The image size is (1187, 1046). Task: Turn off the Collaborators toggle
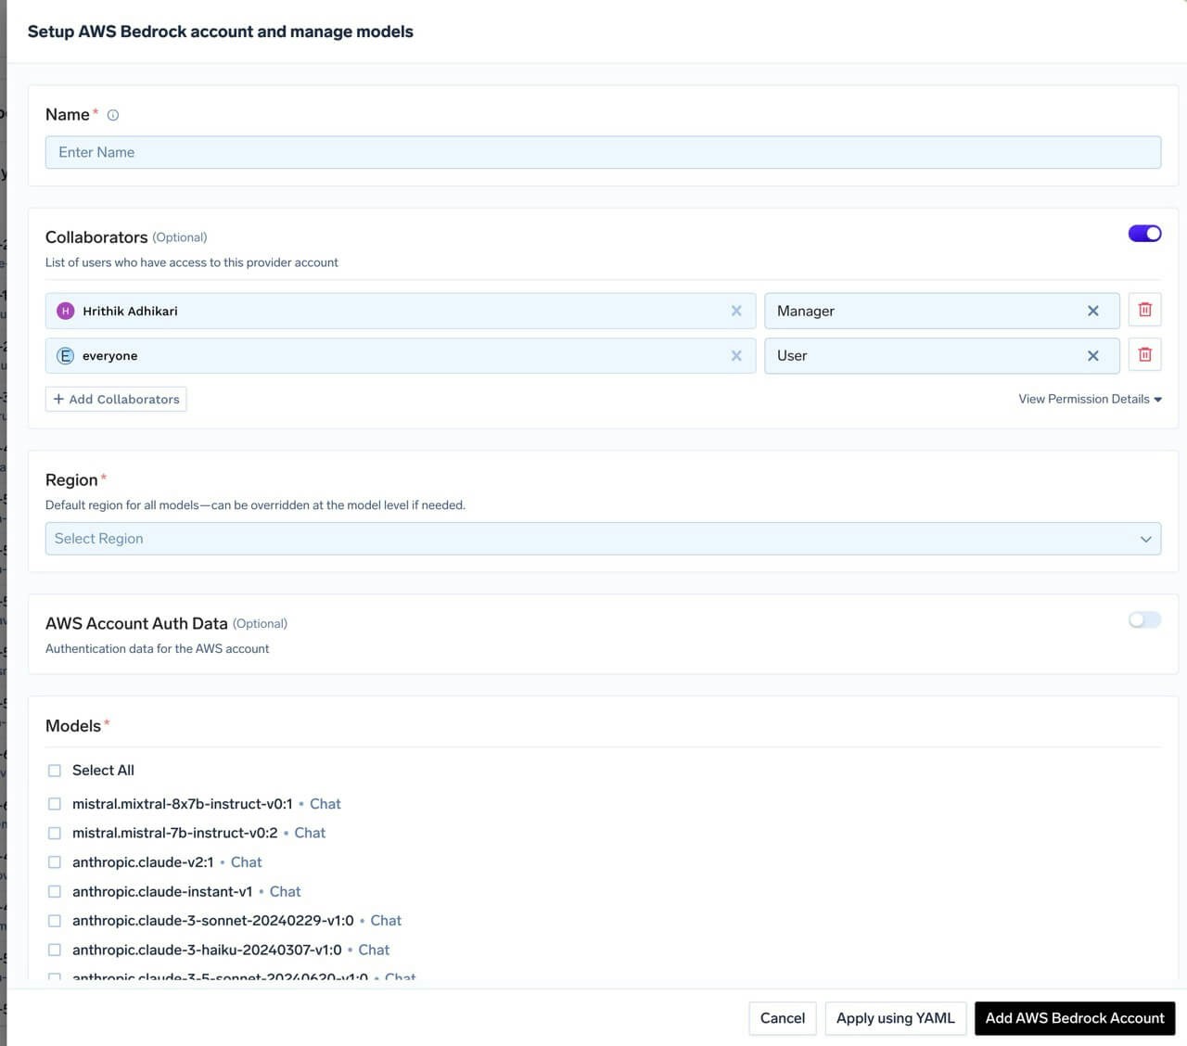tap(1144, 234)
